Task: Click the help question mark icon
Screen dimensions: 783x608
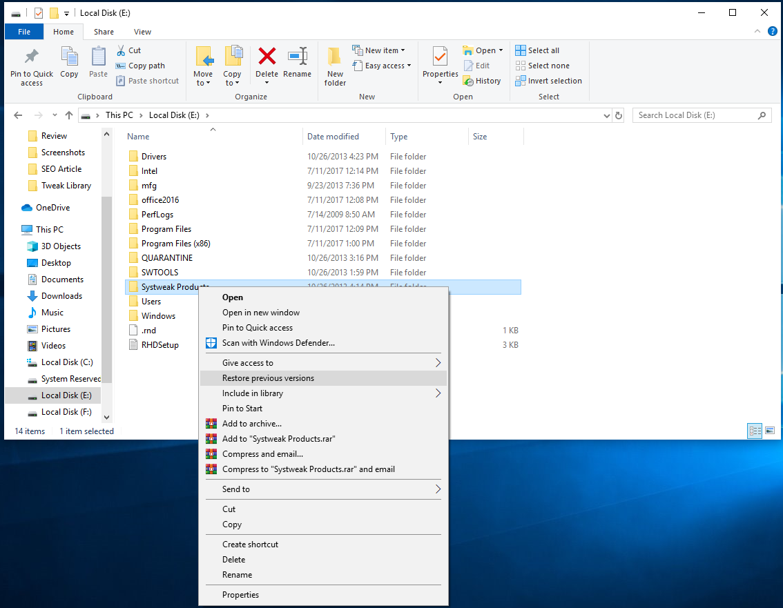Action: point(772,31)
